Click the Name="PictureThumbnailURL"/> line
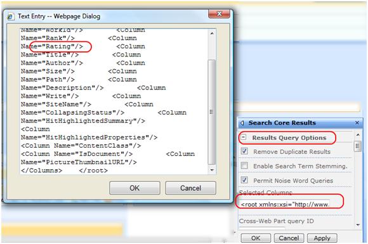The width and height of the screenshot is (368, 244). 79,162
